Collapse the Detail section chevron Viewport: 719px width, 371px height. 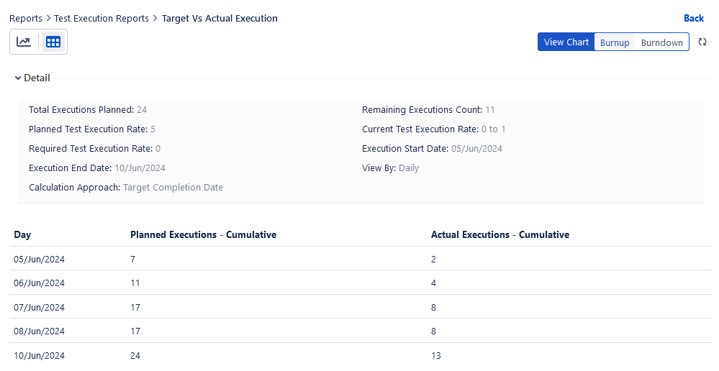[x=18, y=78]
